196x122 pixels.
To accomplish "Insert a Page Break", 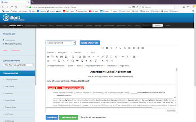I will [124, 66].
